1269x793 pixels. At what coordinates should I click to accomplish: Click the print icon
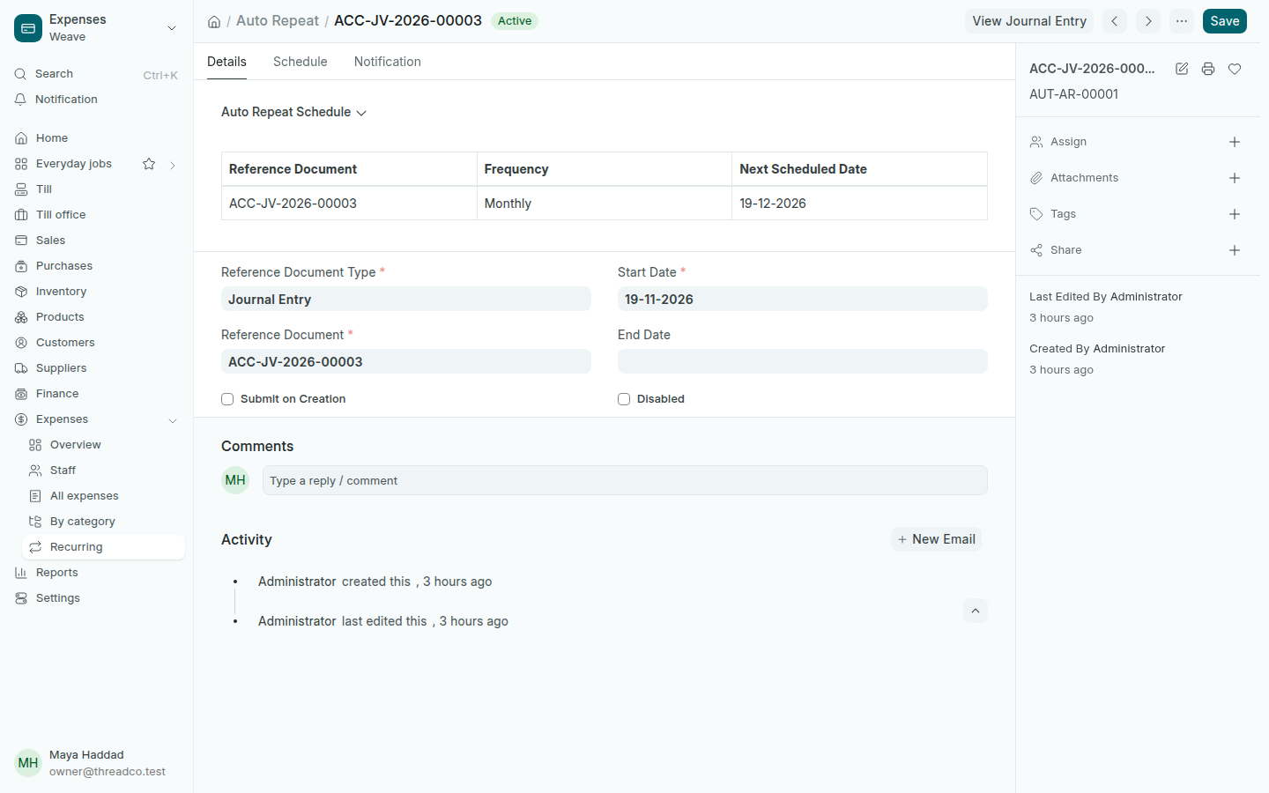[1208, 69]
